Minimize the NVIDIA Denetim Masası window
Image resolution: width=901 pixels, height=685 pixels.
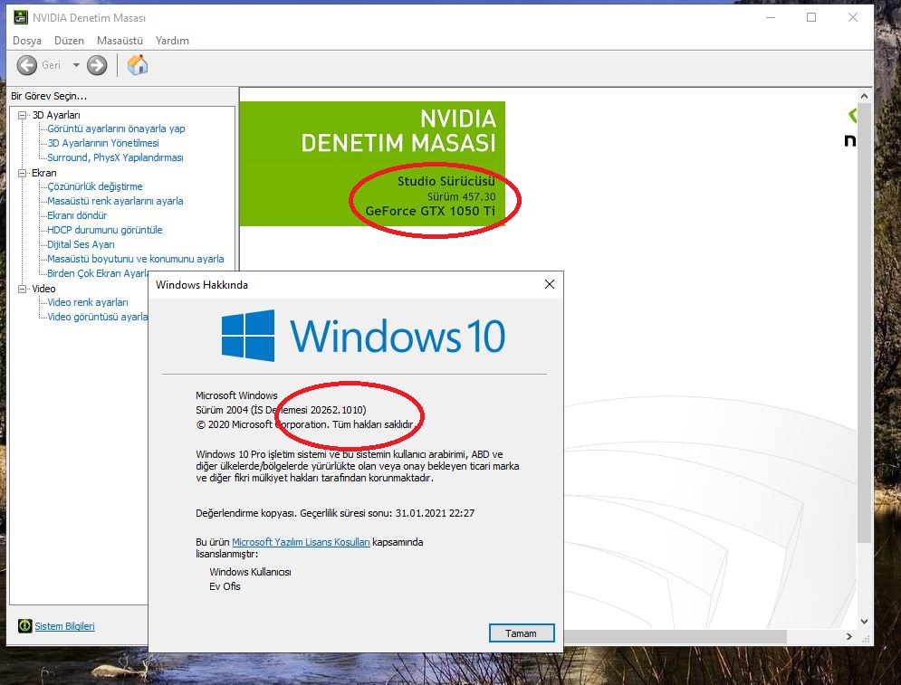771,17
